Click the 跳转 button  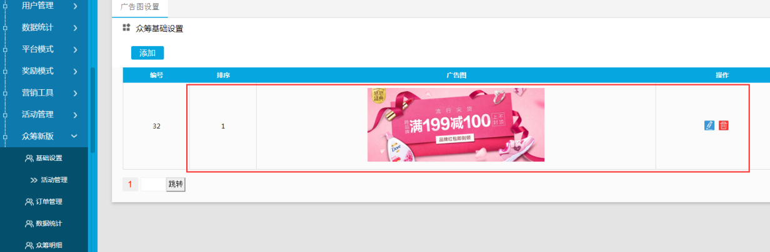pyautogui.click(x=176, y=184)
